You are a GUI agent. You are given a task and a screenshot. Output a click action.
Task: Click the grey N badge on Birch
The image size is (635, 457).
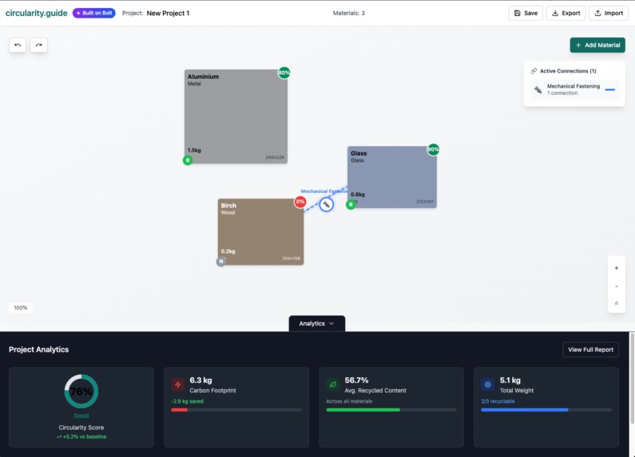221,262
